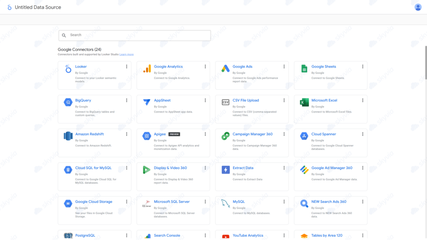Viewport: 427px width, 240px height.
Task: Click the Cloud SQL for MySQL icon
Action: click(68, 170)
